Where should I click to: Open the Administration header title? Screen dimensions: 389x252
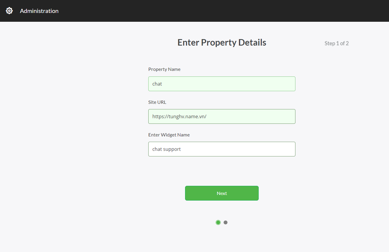click(x=39, y=11)
